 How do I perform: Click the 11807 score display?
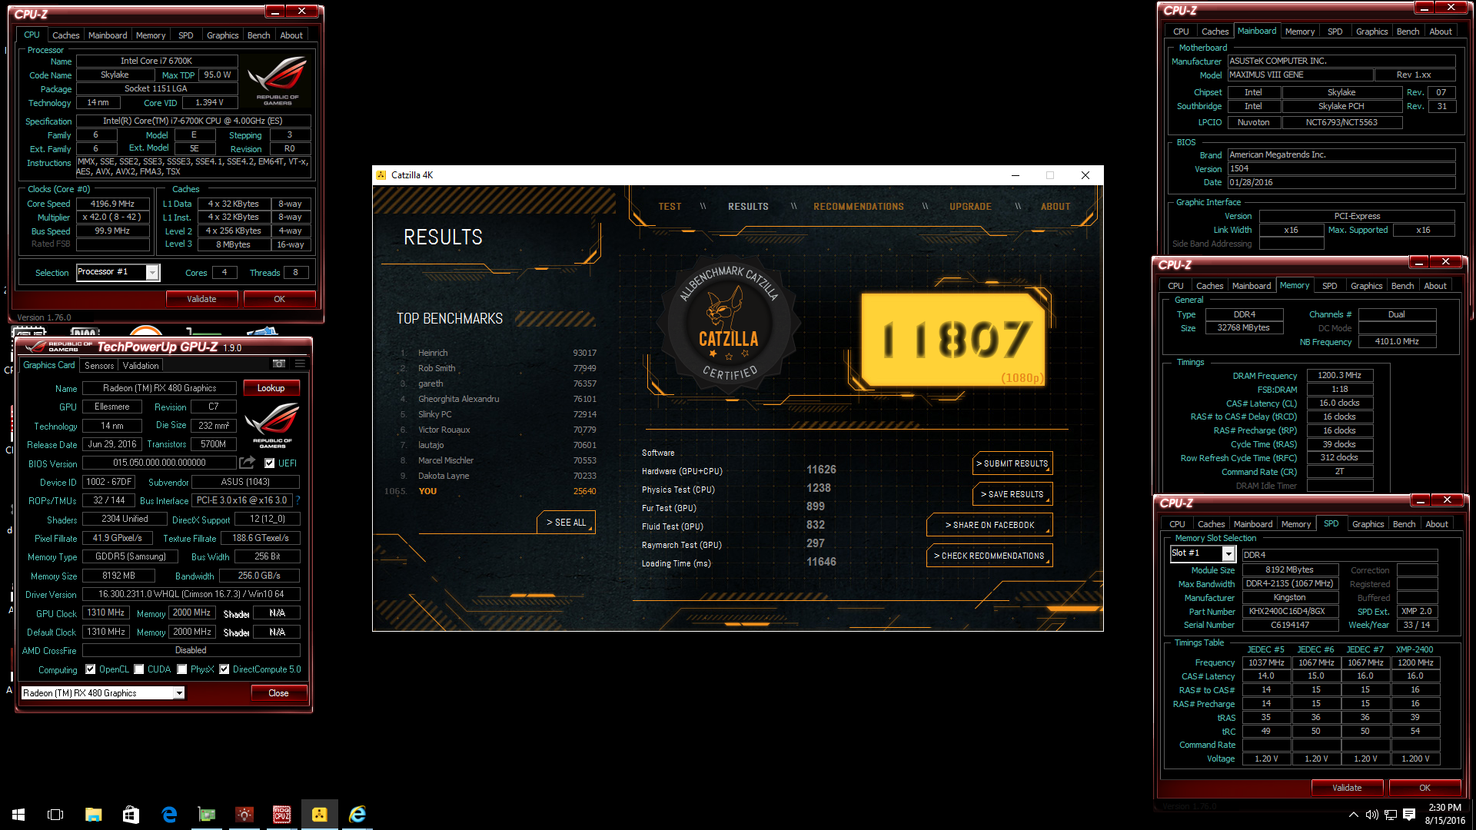pyautogui.click(x=953, y=339)
